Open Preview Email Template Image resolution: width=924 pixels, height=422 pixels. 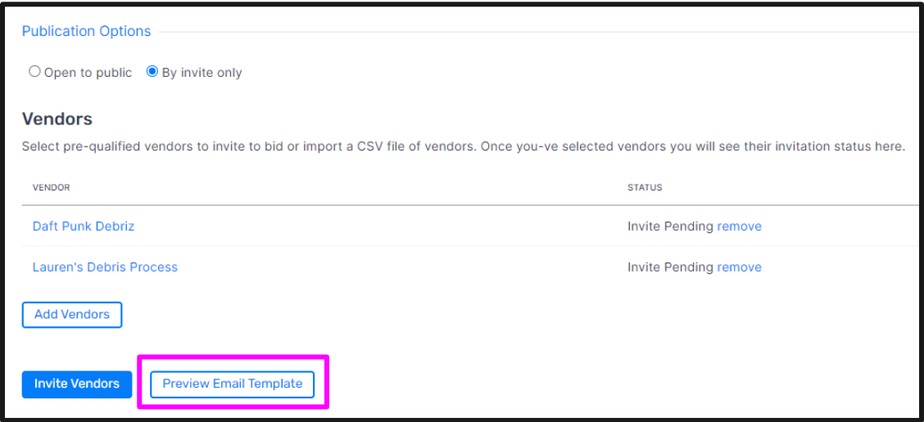point(232,384)
